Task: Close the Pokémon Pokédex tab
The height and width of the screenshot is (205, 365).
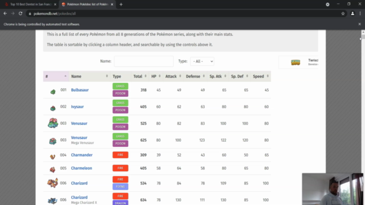Action: point(112,5)
